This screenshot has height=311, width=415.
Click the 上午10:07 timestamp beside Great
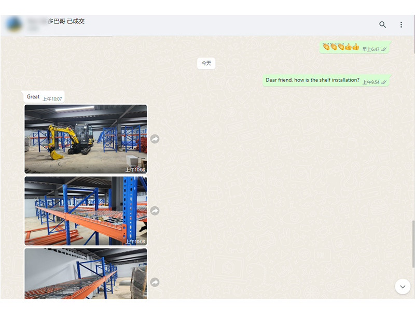pyautogui.click(x=52, y=99)
